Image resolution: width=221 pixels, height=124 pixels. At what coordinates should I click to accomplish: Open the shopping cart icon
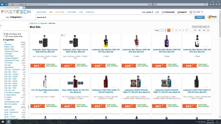point(156,12)
